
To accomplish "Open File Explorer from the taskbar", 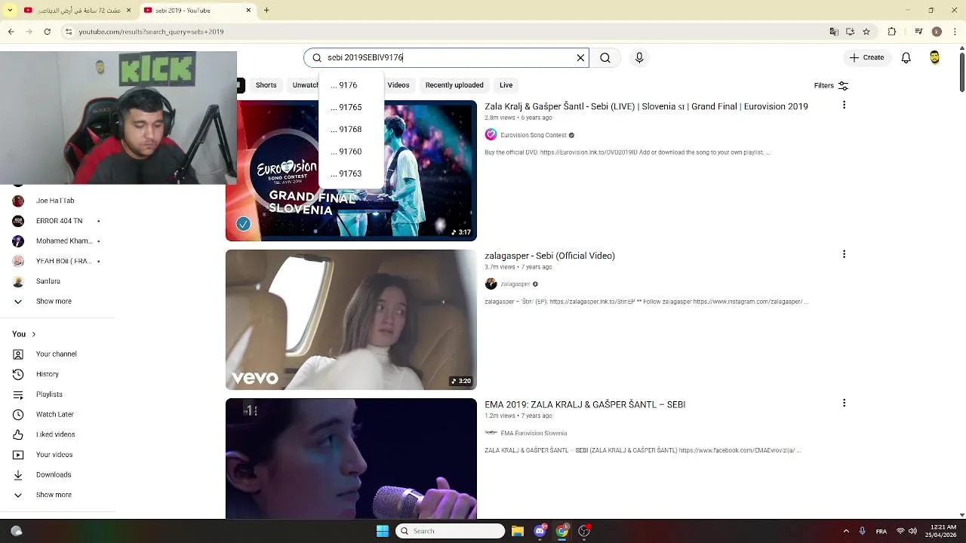I will click(518, 531).
